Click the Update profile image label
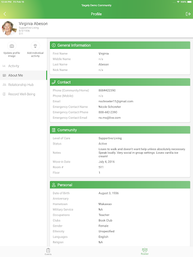The width and height of the screenshot is (193, 257). (12, 54)
